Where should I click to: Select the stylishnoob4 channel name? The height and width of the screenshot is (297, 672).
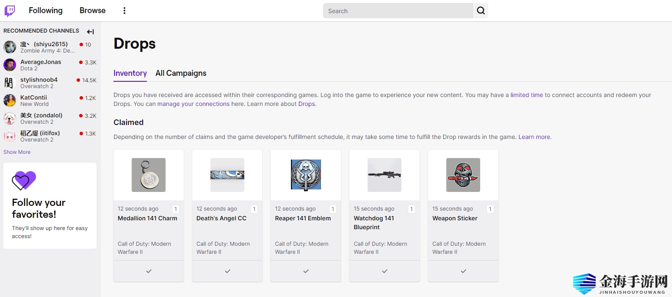point(39,80)
